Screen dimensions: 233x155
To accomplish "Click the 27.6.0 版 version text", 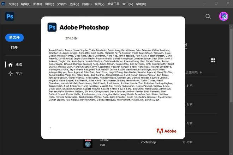I will click(x=71, y=38).
